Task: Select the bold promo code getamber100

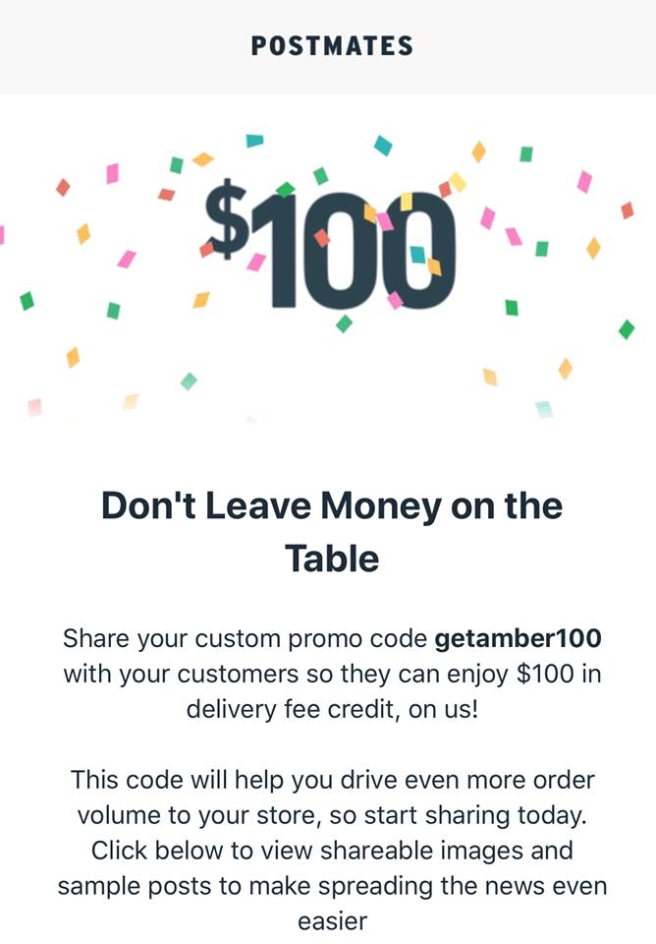Action: 518,638
